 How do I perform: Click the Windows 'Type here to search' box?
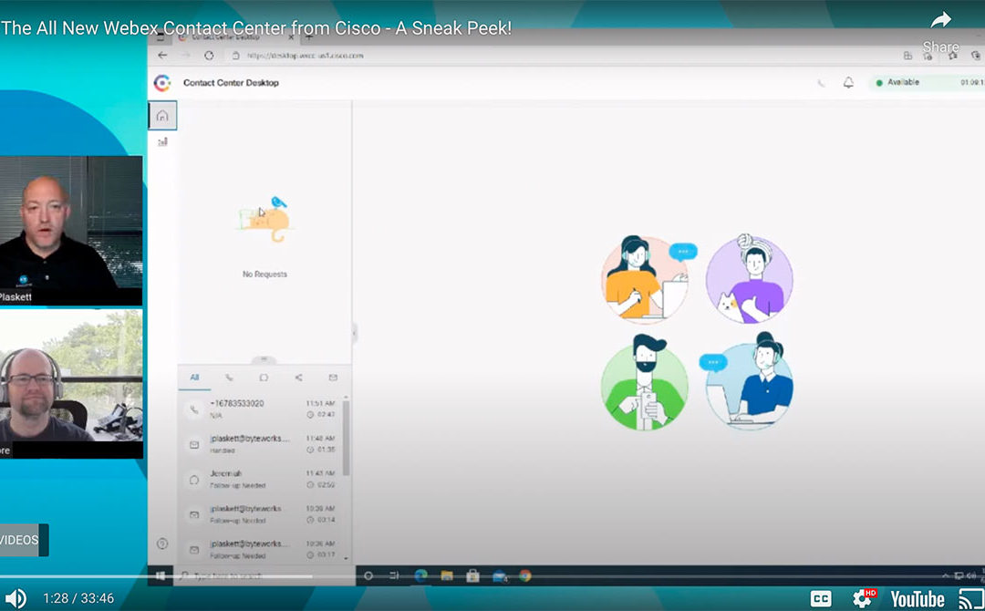(x=264, y=575)
